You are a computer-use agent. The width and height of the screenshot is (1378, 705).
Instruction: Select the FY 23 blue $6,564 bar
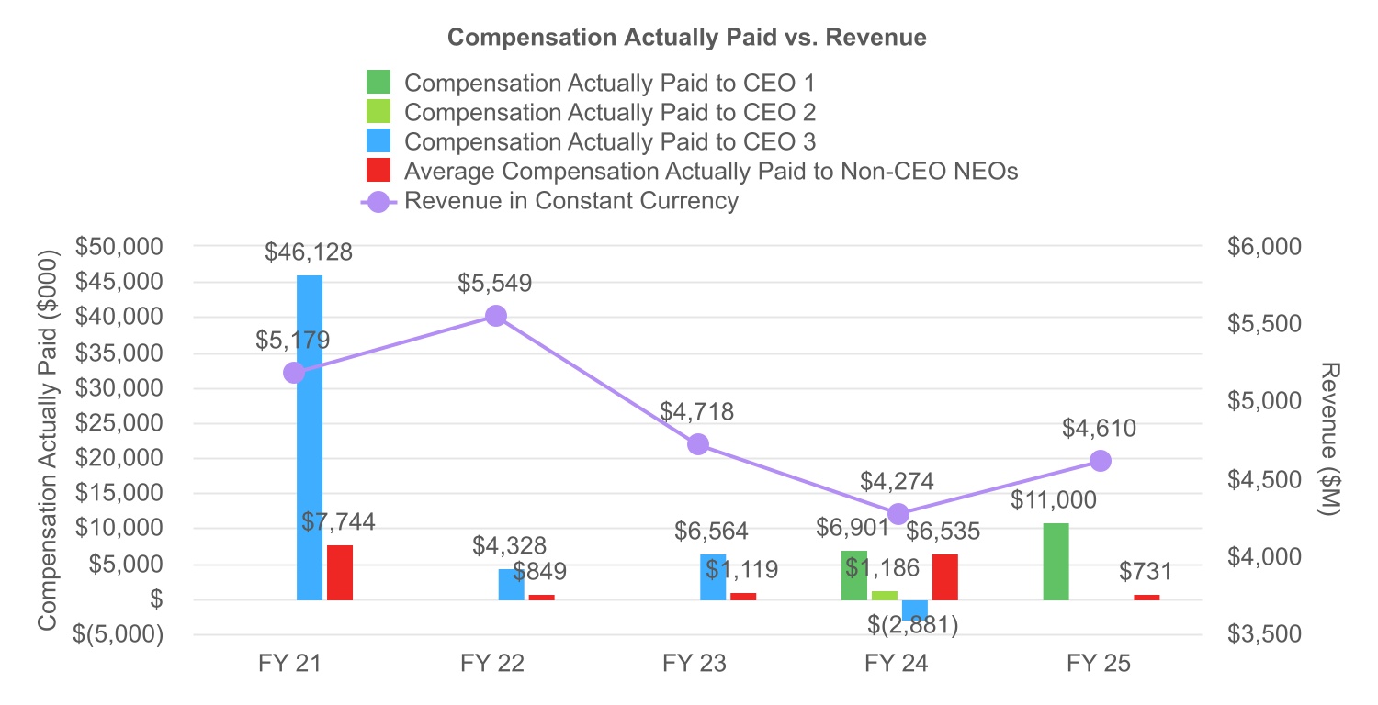(x=713, y=577)
